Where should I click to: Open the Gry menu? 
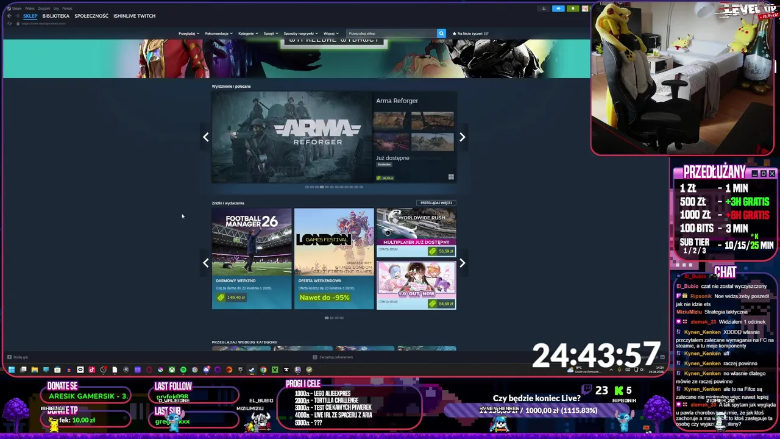pyautogui.click(x=56, y=9)
